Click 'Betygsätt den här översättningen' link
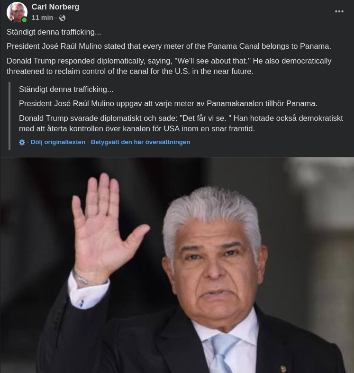 pyautogui.click(x=140, y=142)
